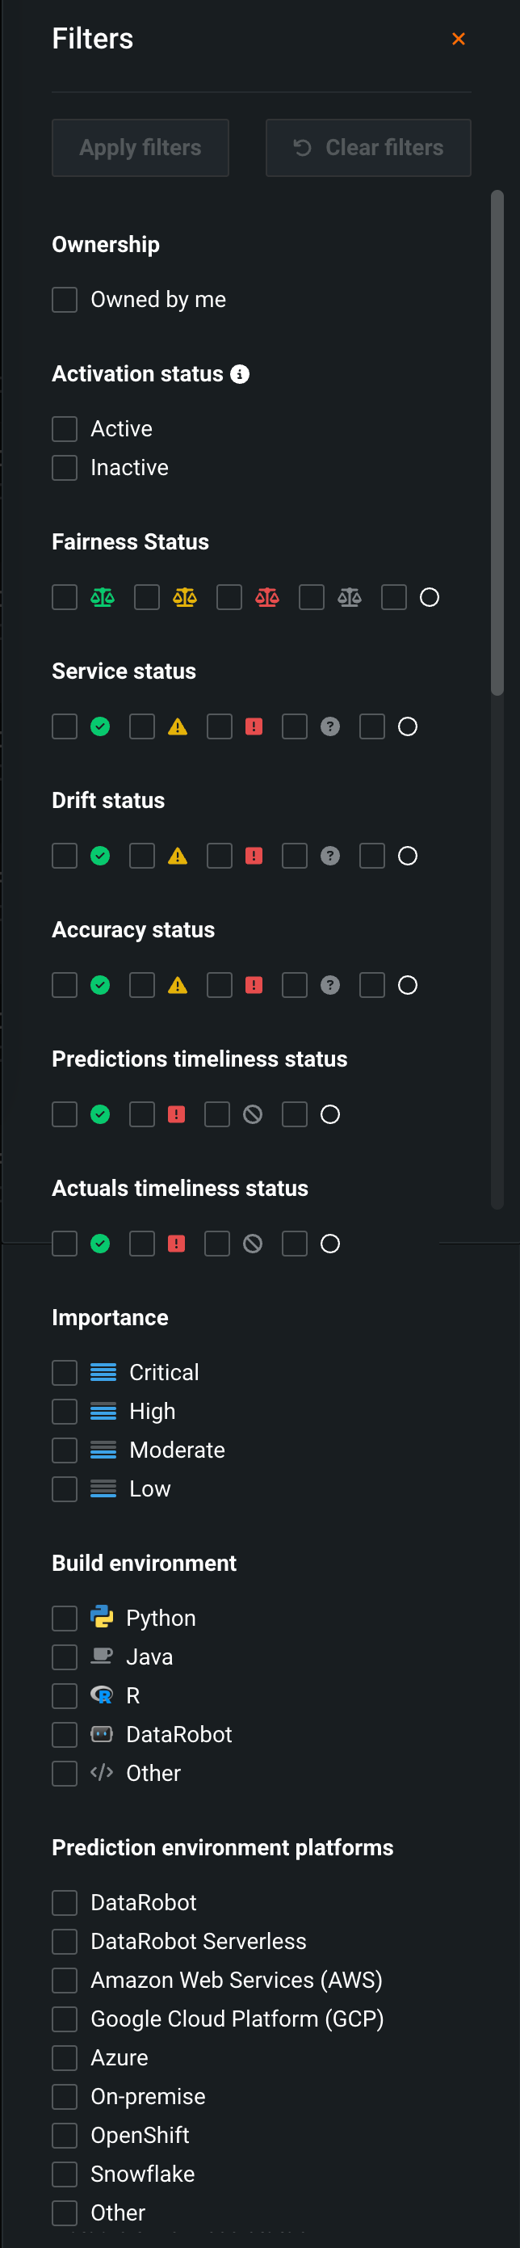Enable the Inactive activation status filter

point(65,468)
